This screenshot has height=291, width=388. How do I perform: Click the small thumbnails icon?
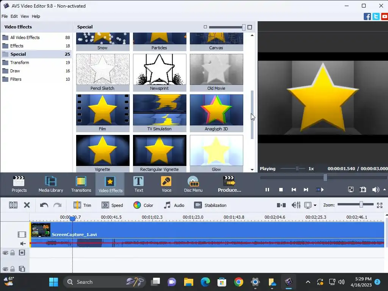205,27
